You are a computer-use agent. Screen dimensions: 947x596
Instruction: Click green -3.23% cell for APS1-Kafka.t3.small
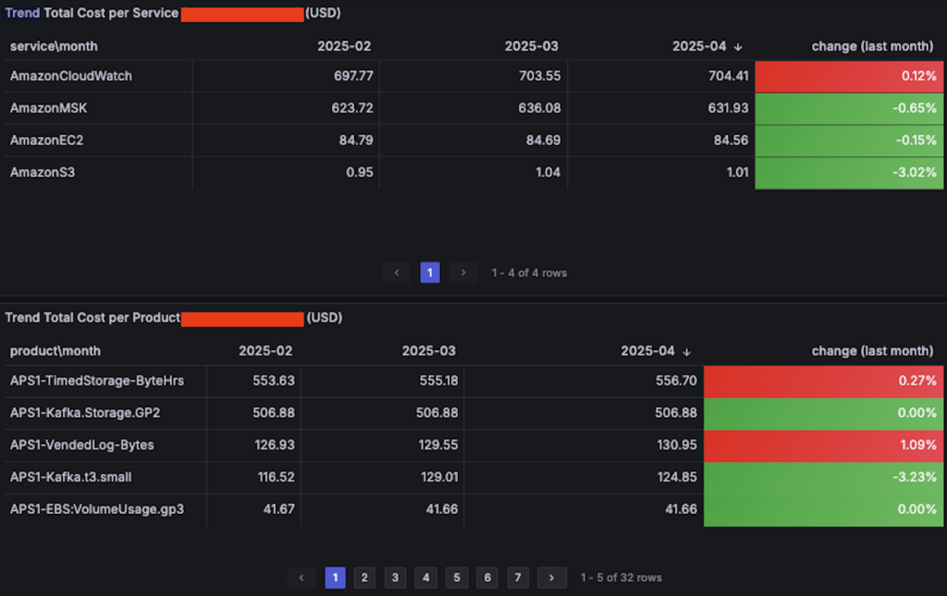click(x=823, y=477)
